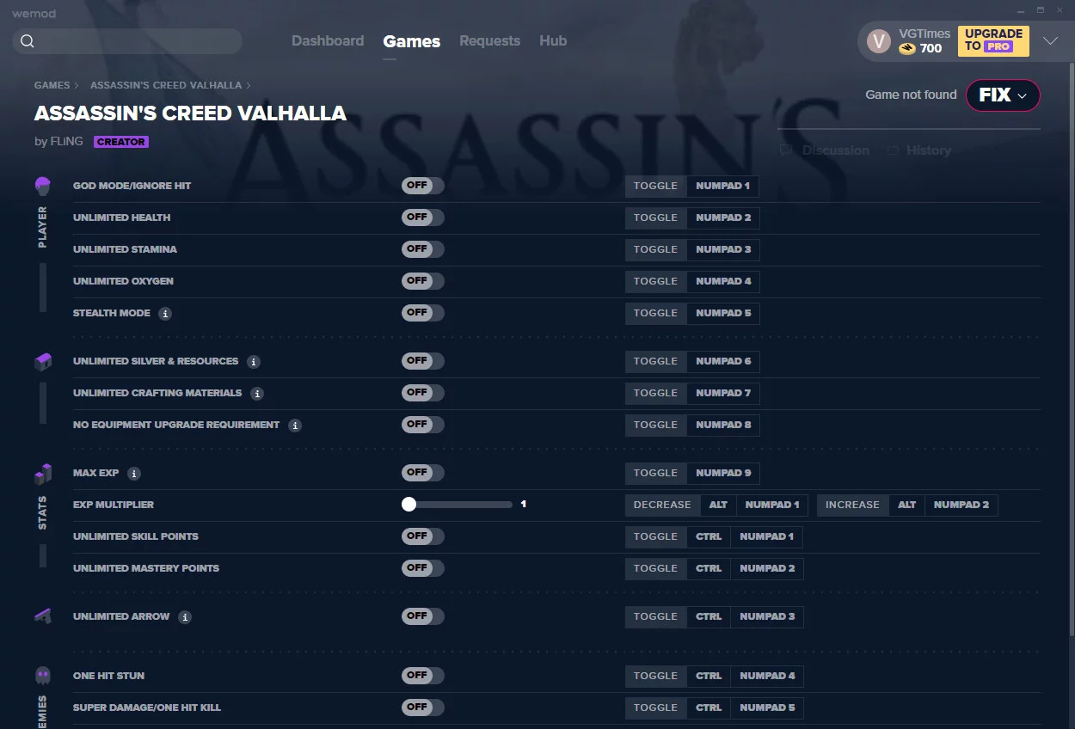Click the Stealth Mode NUMPAD 5 hotkey

tap(723, 313)
